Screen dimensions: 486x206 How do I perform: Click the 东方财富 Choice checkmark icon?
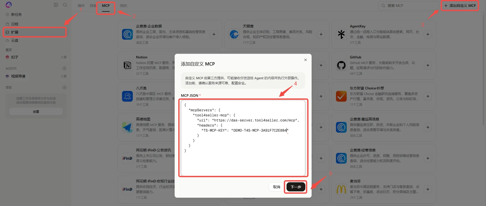pyautogui.click(x=341, y=96)
